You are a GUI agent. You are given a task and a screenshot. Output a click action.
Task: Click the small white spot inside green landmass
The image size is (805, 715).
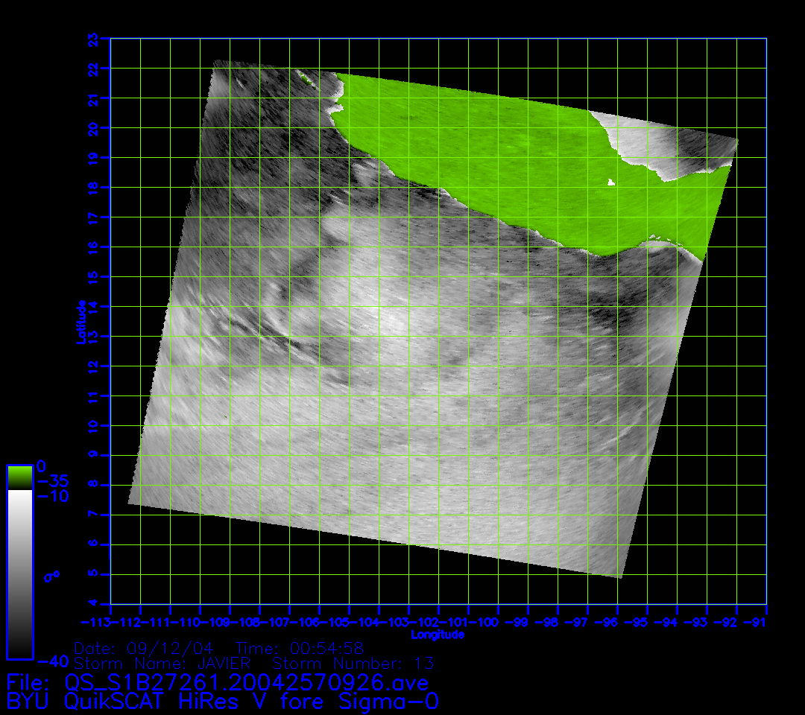[611, 182]
